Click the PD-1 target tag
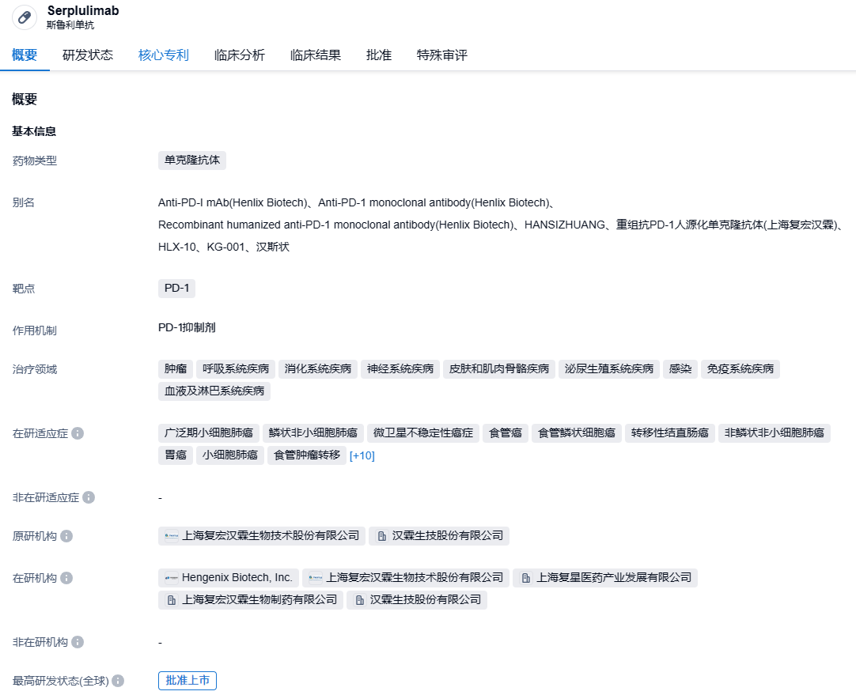The image size is (856, 695). pyautogui.click(x=176, y=289)
